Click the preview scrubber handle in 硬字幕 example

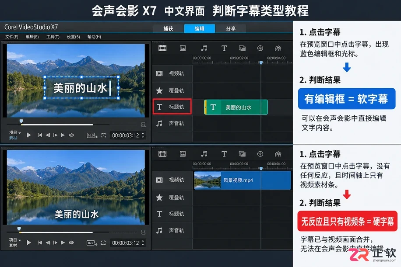click(x=19, y=229)
